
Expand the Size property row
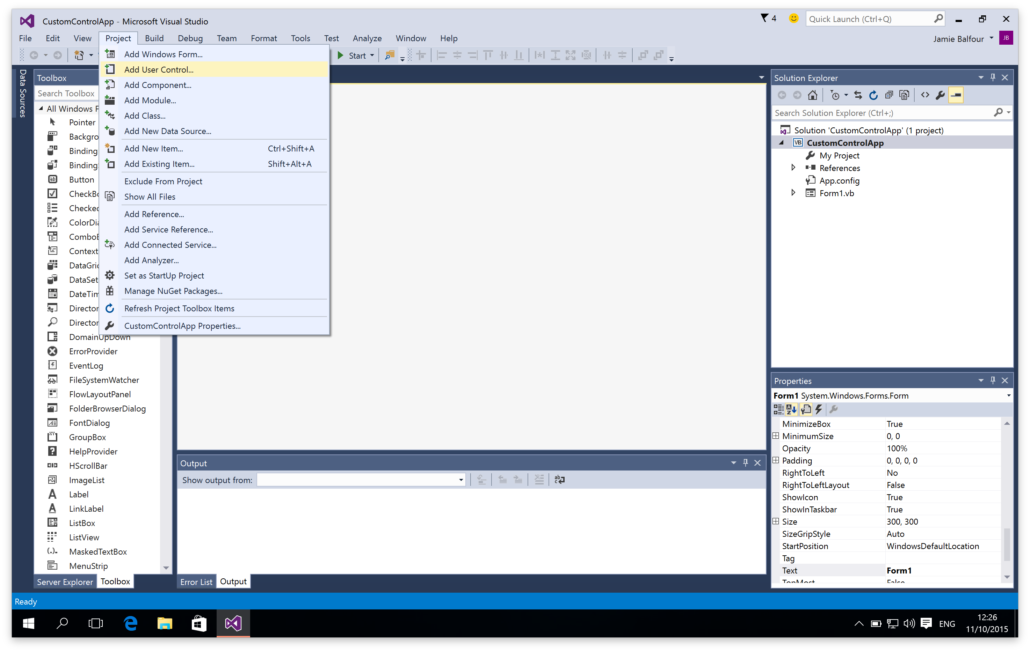pyautogui.click(x=776, y=521)
